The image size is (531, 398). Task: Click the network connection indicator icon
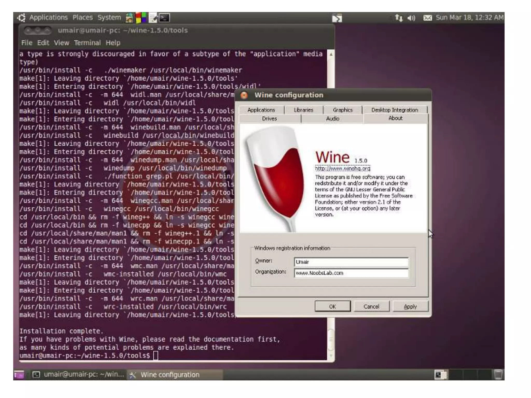click(399, 18)
